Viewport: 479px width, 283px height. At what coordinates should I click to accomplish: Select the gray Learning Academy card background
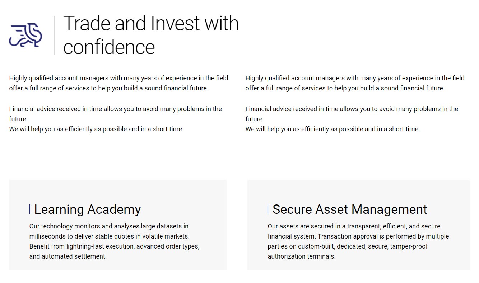[118, 225]
